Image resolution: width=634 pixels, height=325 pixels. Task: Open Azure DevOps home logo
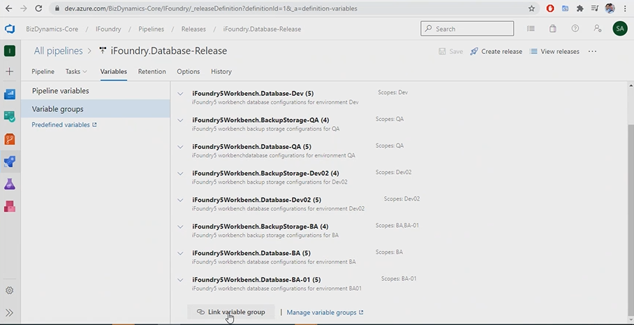[x=10, y=29]
